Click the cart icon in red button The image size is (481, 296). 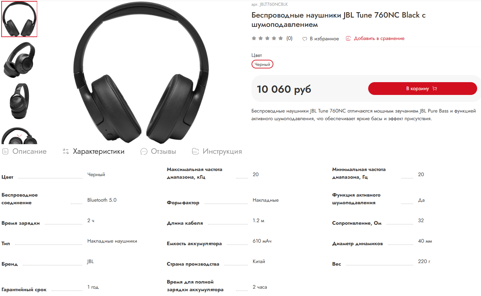[x=435, y=89]
